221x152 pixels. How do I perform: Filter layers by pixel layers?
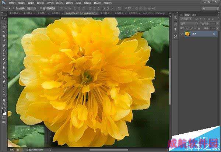(196, 19)
